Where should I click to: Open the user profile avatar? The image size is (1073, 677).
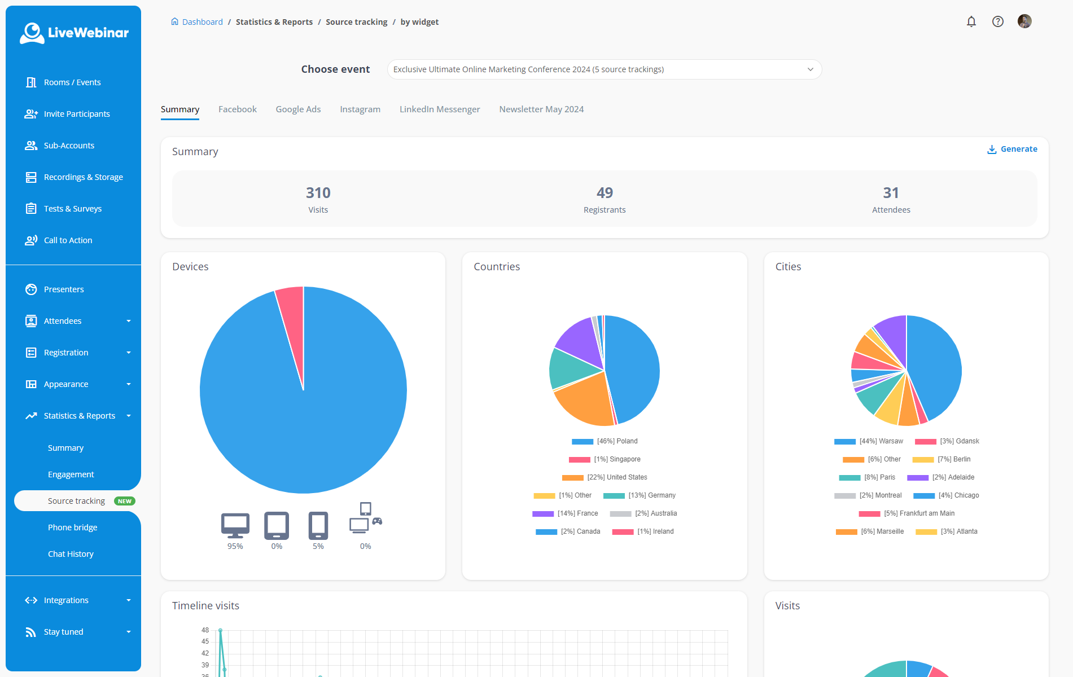[1024, 21]
